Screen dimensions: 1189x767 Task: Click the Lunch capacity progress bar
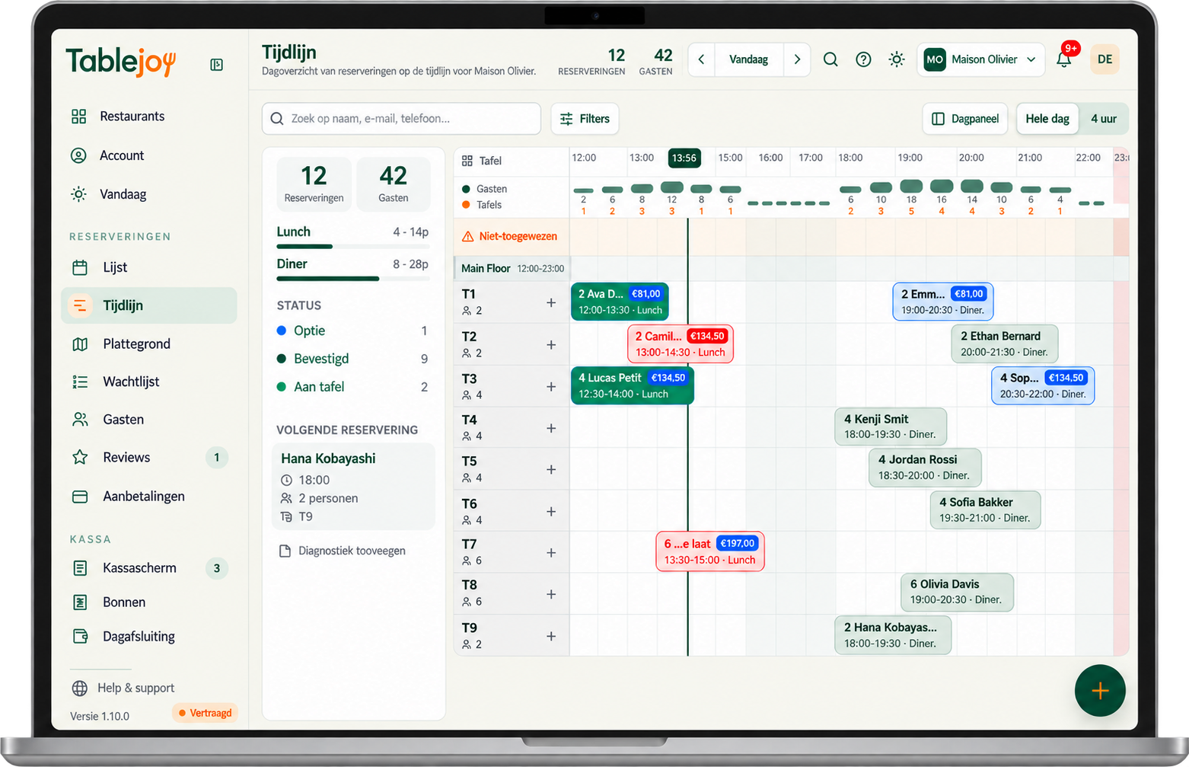click(352, 247)
